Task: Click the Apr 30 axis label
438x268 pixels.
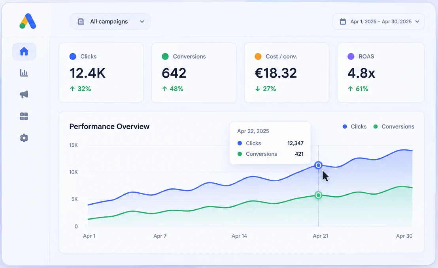Action: point(404,236)
